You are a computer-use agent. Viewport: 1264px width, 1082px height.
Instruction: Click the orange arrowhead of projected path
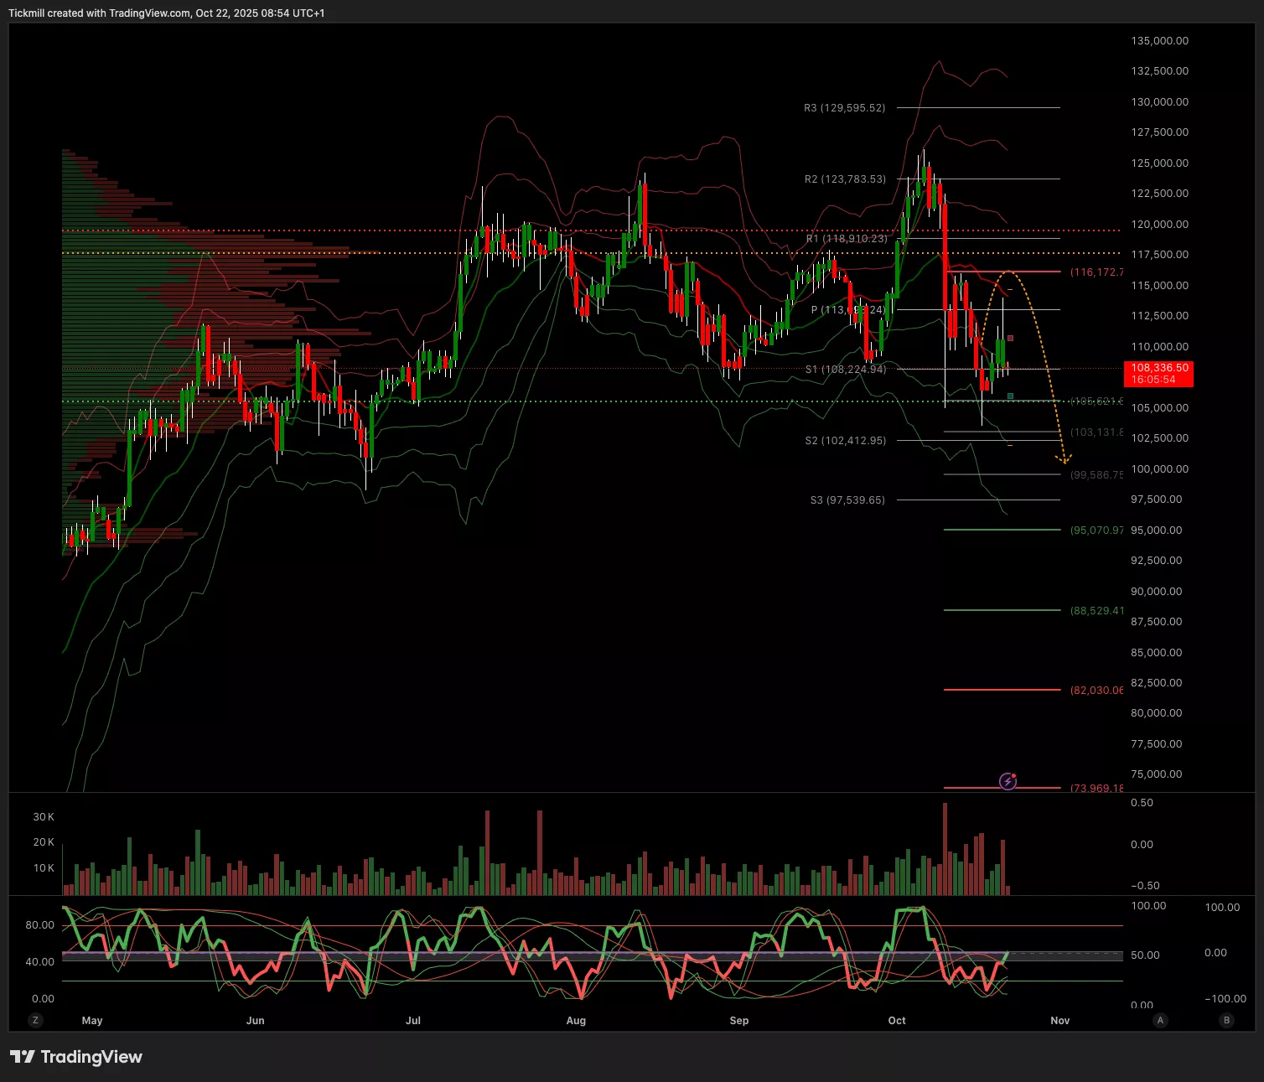click(1064, 459)
